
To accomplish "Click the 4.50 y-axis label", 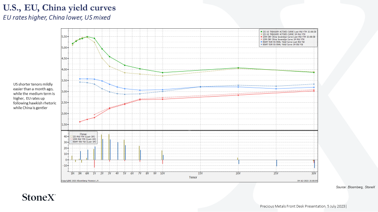I will (64, 58).
